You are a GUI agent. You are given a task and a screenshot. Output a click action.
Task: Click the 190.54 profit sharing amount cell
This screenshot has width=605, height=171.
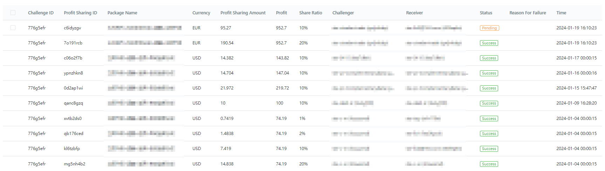(x=227, y=43)
